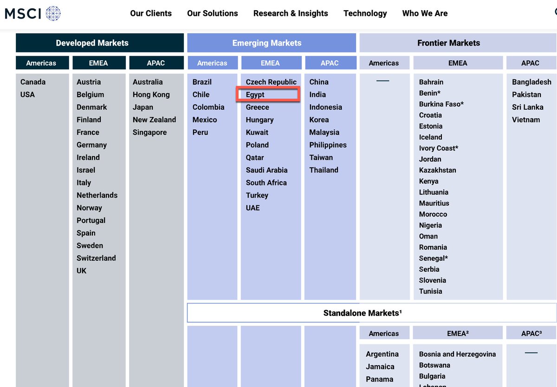Click the Emerging Markets header

272,43
